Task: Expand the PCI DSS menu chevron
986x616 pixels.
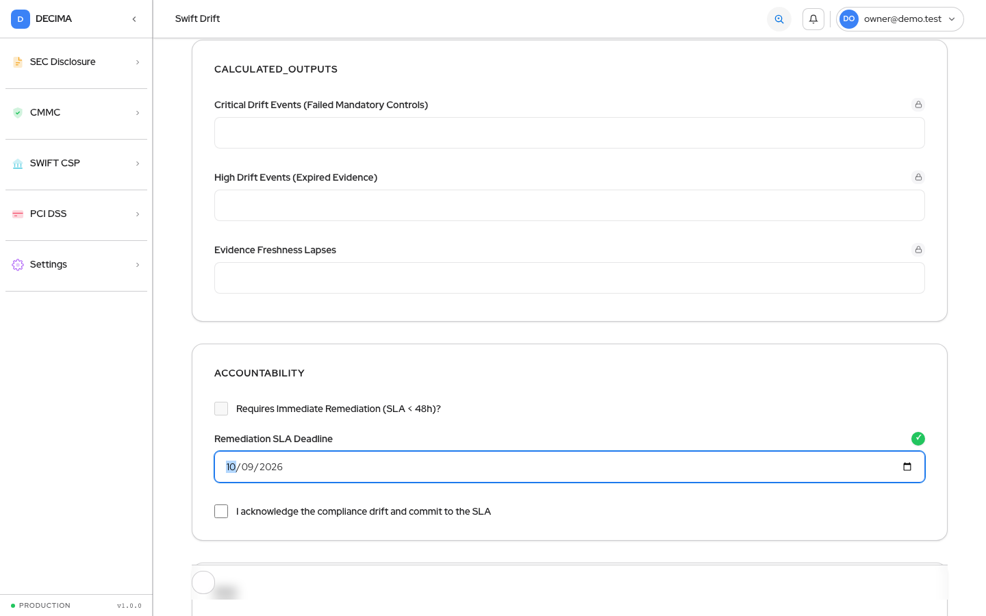Action: coord(138,214)
